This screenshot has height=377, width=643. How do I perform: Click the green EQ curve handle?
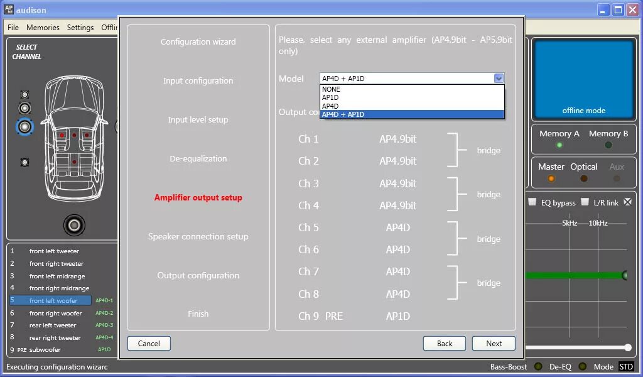(x=624, y=275)
